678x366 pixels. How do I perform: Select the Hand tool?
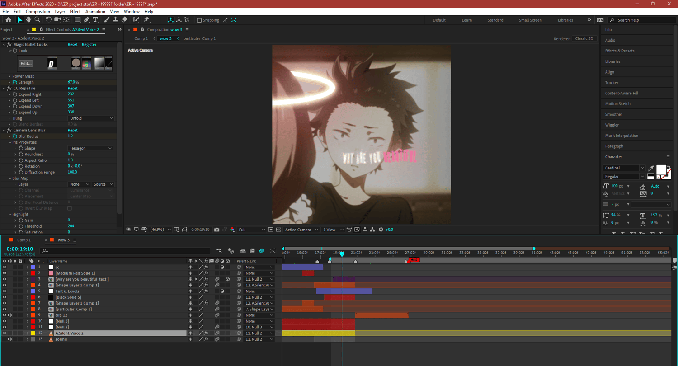click(x=28, y=20)
